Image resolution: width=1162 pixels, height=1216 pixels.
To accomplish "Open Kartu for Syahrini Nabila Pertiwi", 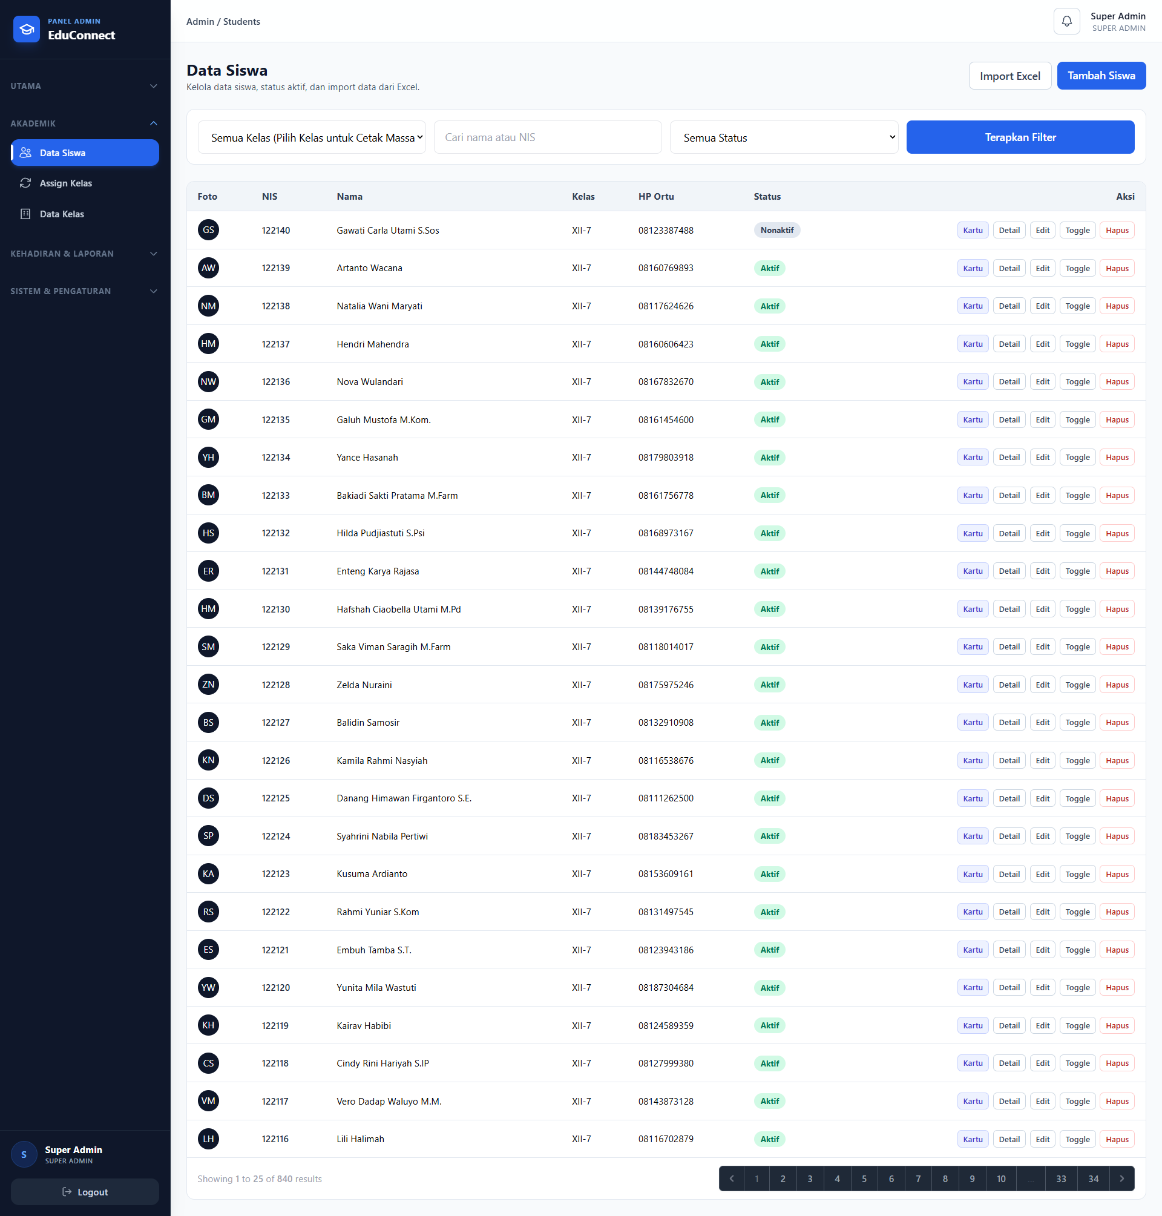I will coord(973,836).
